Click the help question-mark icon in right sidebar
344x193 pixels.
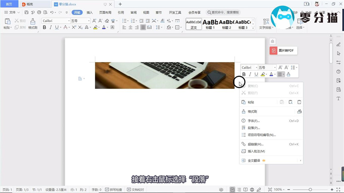coord(338,72)
